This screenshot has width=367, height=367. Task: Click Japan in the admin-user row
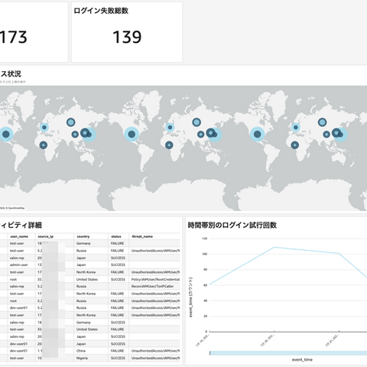[81, 265]
